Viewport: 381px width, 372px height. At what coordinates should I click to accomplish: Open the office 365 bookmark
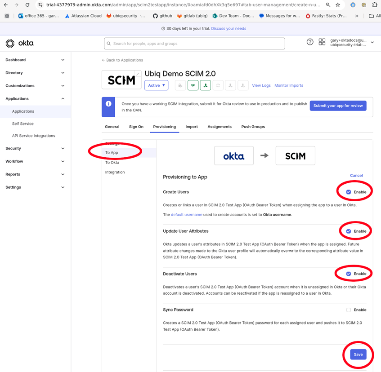[39, 16]
